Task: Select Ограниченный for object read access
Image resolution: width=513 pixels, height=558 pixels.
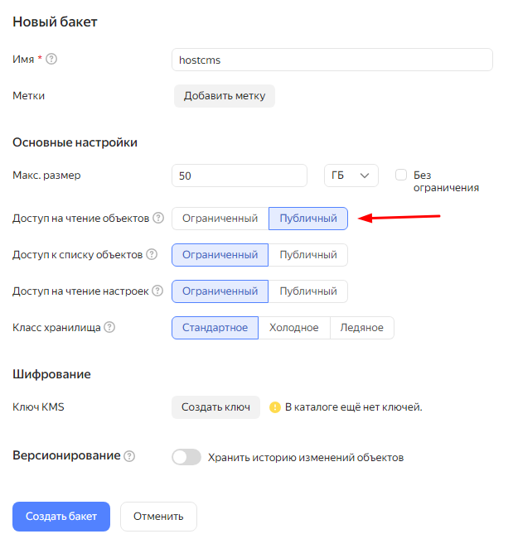Action: click(x=220, y=219)
